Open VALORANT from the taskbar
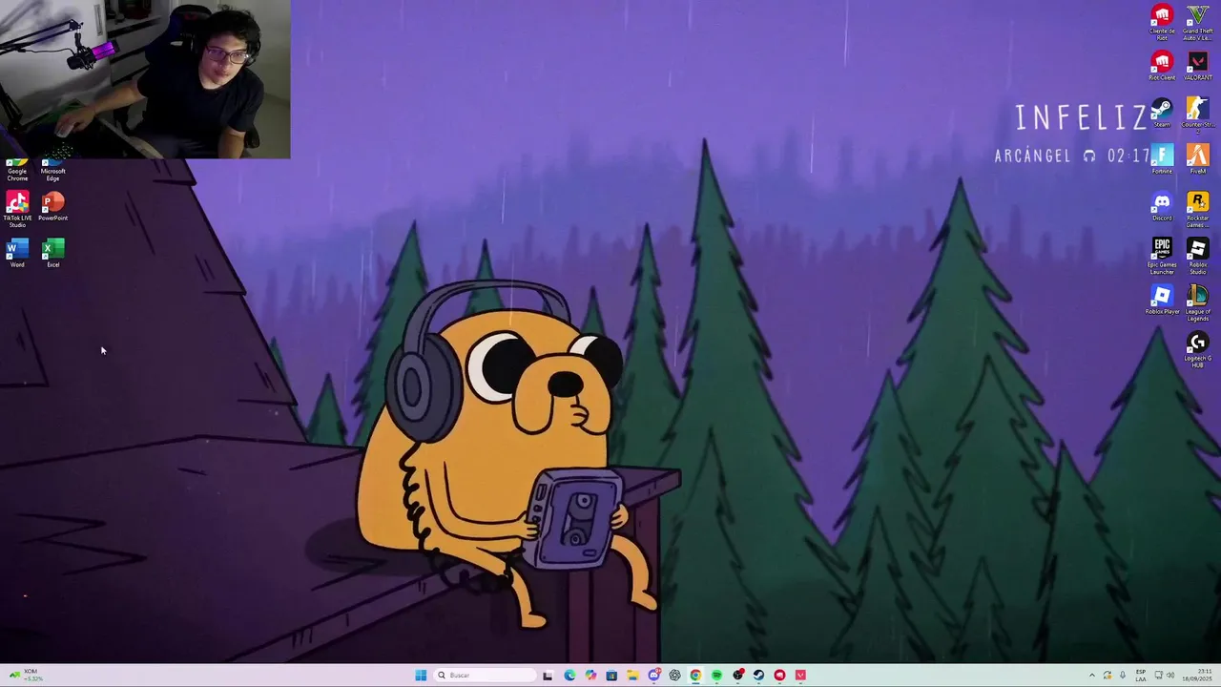This screenshot has height=687, width=1221. point(800,675)
